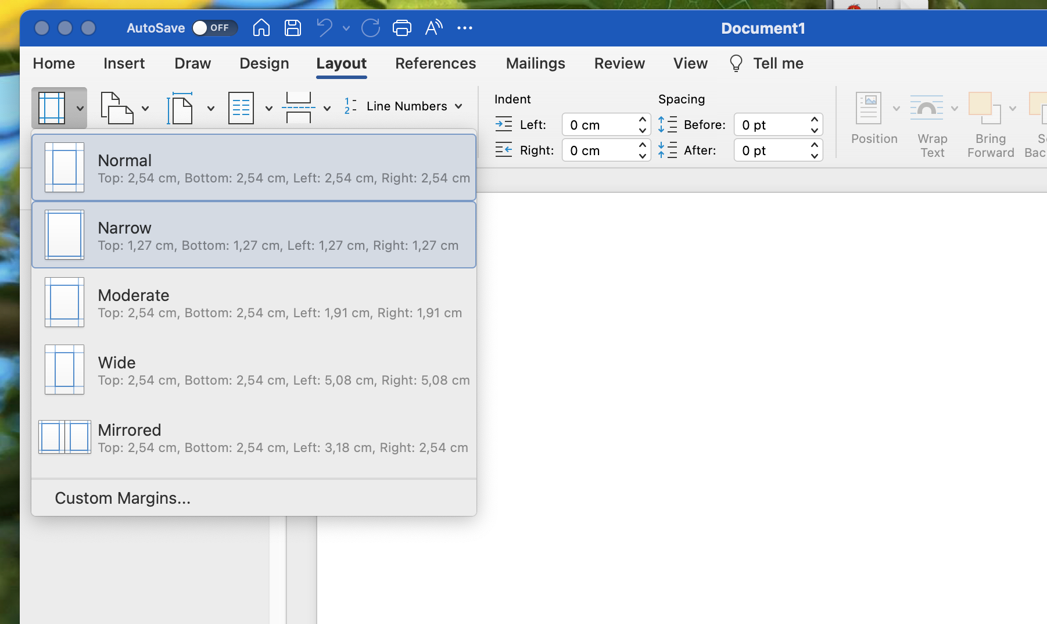Screen dimensions: 1047x624
Task: Open the three-dot customize toolbar menu
Action: pos(465,27)
